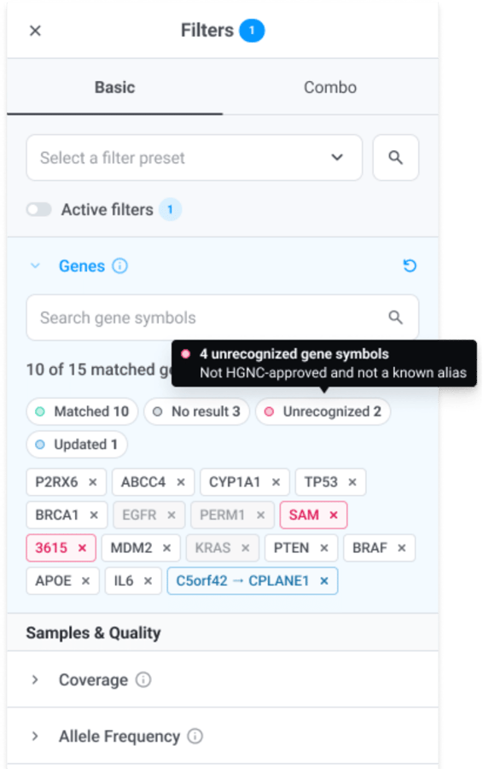This screenshot has width=483, height=769.
Task: Expand the Allele Frequency section
Action: [223, 737]
